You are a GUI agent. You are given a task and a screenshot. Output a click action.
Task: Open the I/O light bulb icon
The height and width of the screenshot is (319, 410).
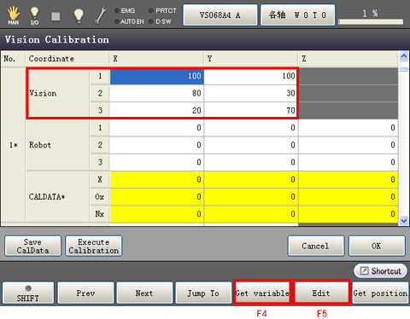click(x=34, y=15)
